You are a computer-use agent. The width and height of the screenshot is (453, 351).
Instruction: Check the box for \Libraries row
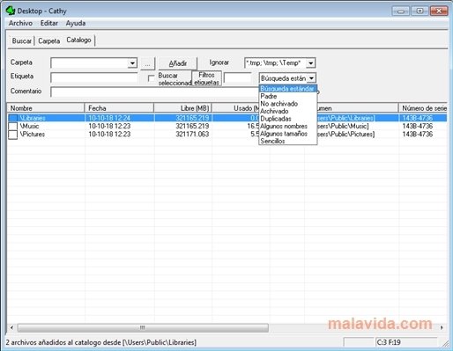pyautogui.click(x=12, y=118)
